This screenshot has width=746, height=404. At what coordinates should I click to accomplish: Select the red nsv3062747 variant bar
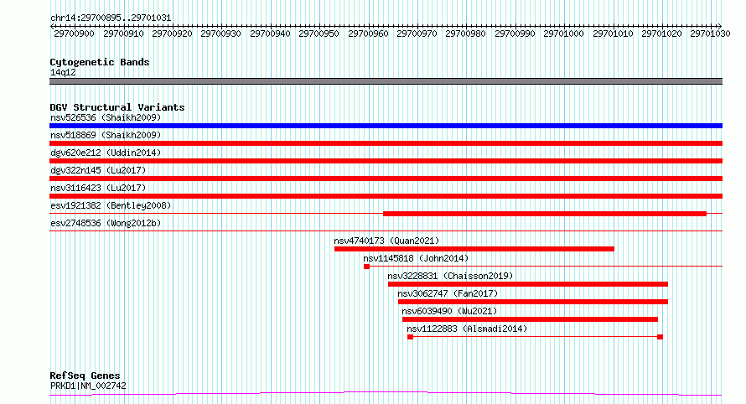[533, 302]
